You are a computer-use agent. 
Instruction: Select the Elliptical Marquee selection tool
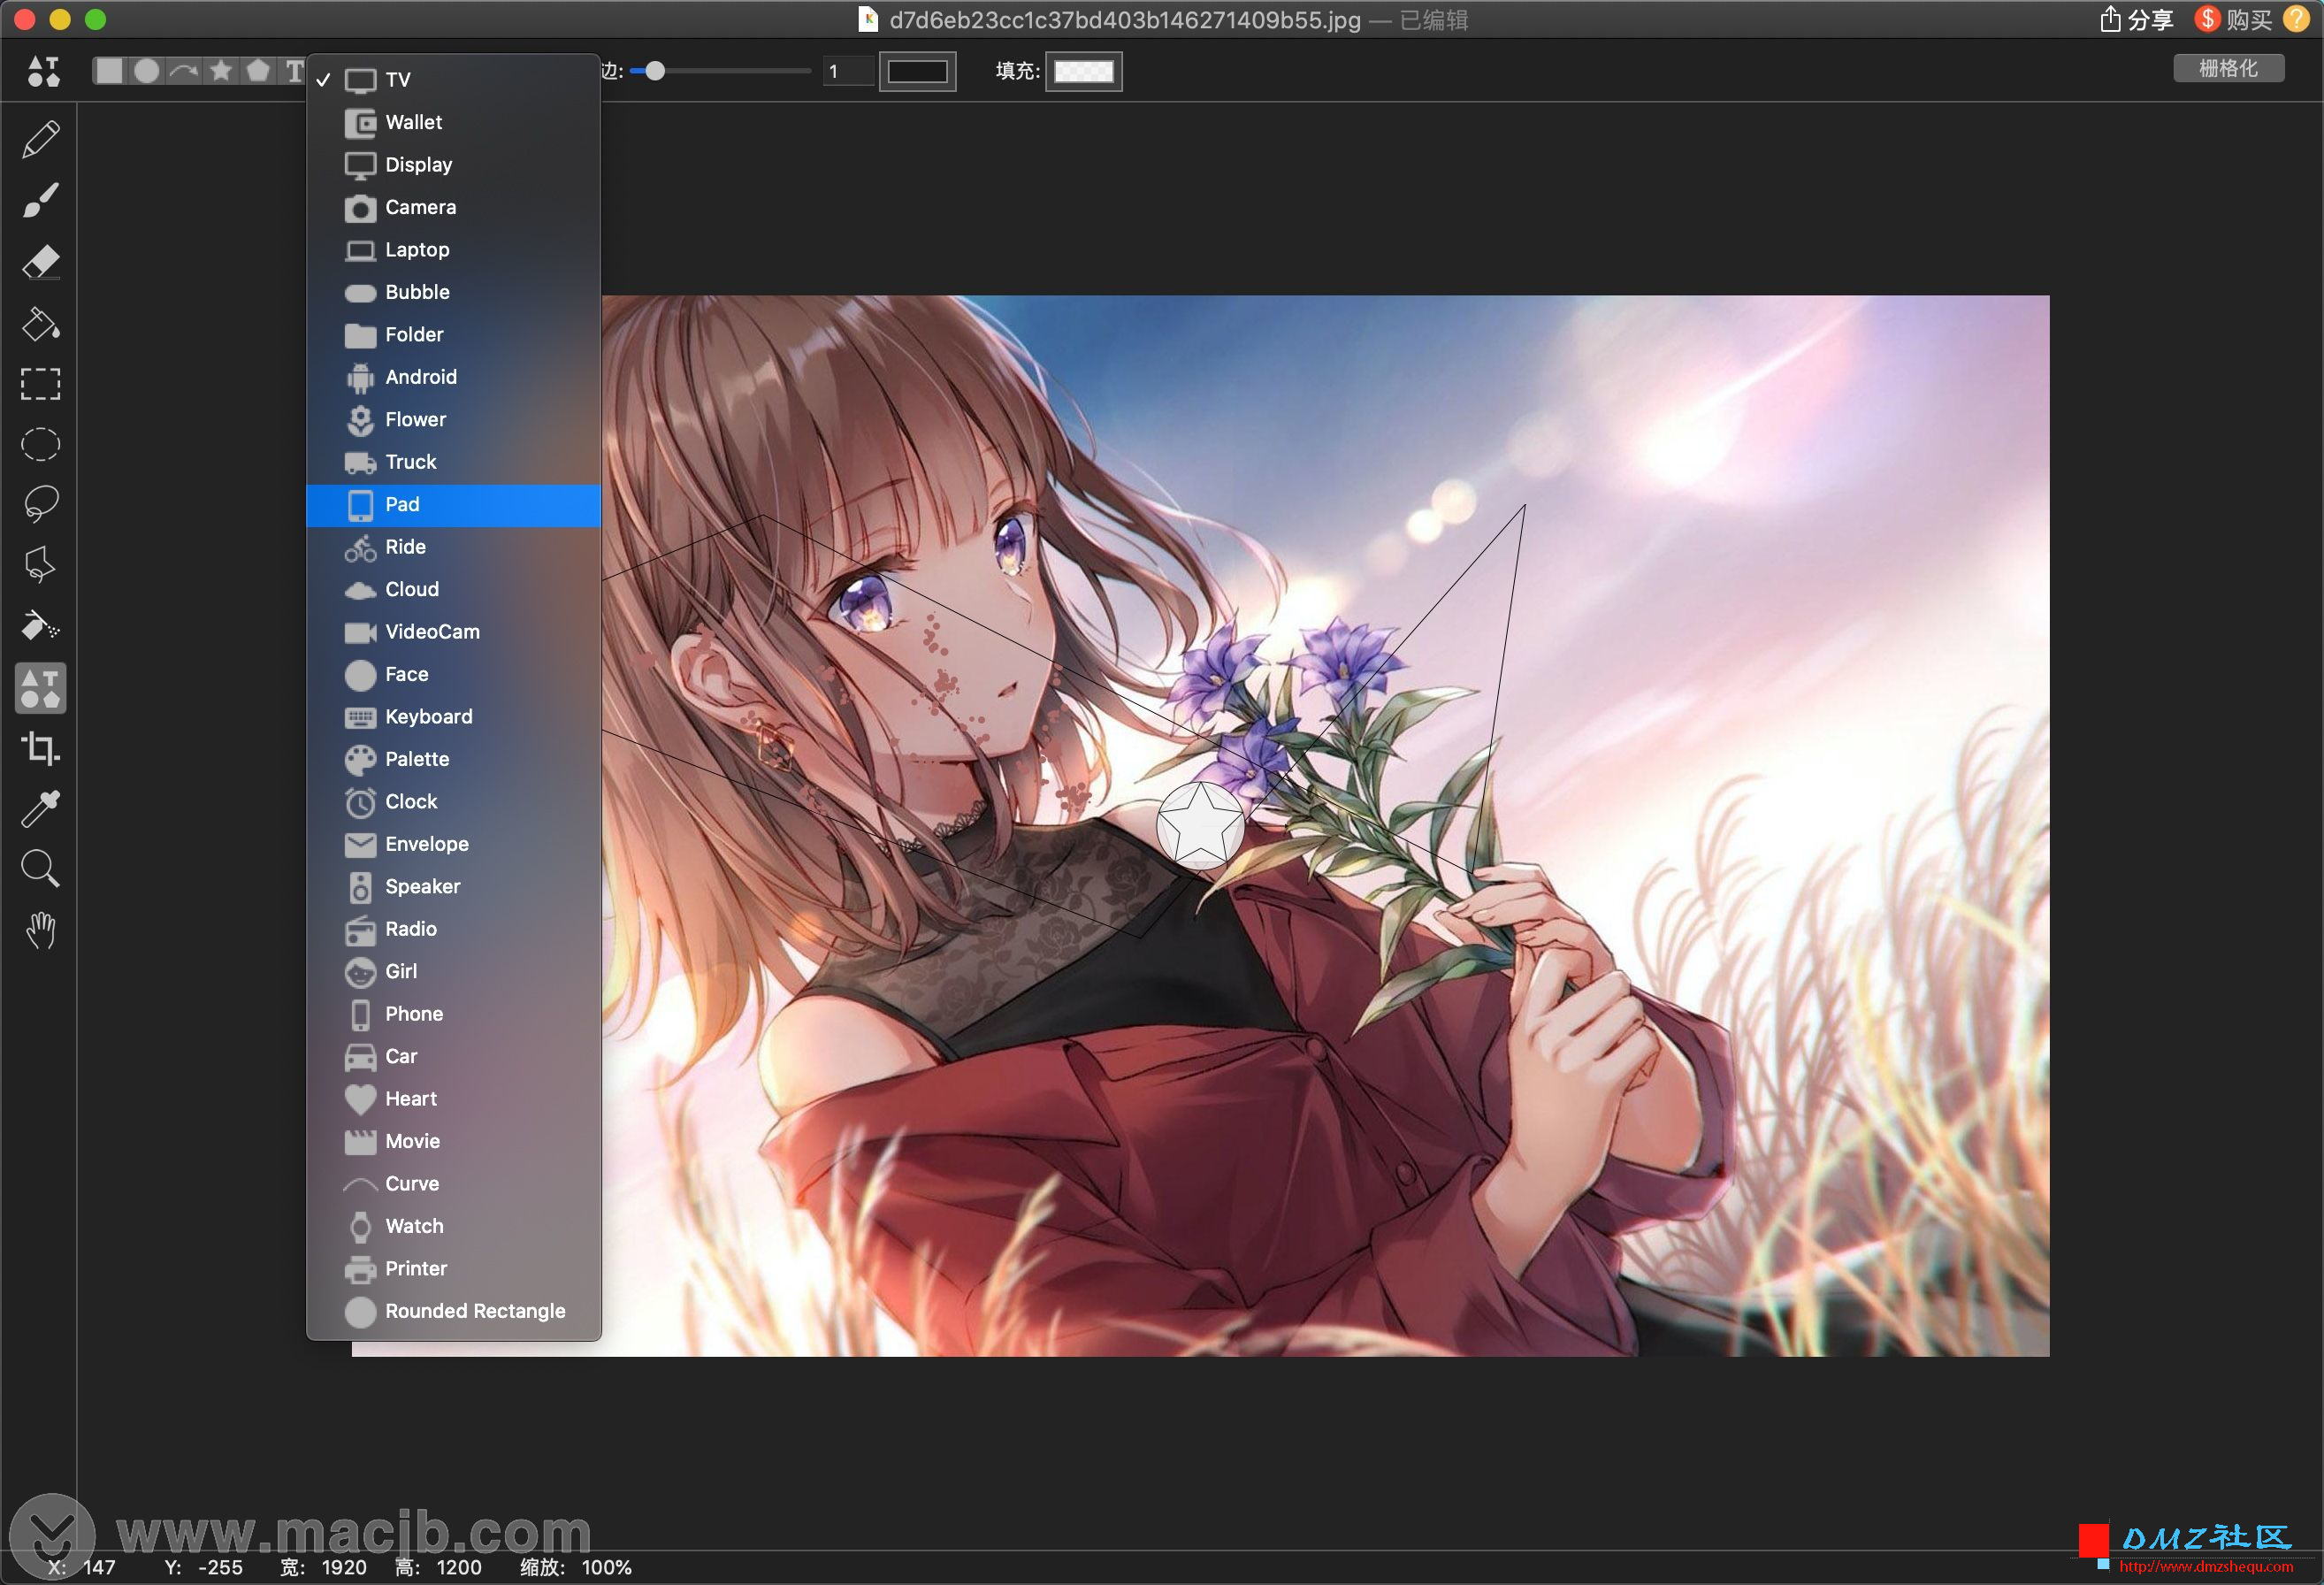coord(40,445)
